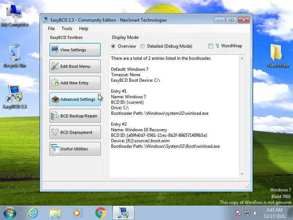
Task: Click the monitor icon on View Settings
Action: [x=55, y=50]
